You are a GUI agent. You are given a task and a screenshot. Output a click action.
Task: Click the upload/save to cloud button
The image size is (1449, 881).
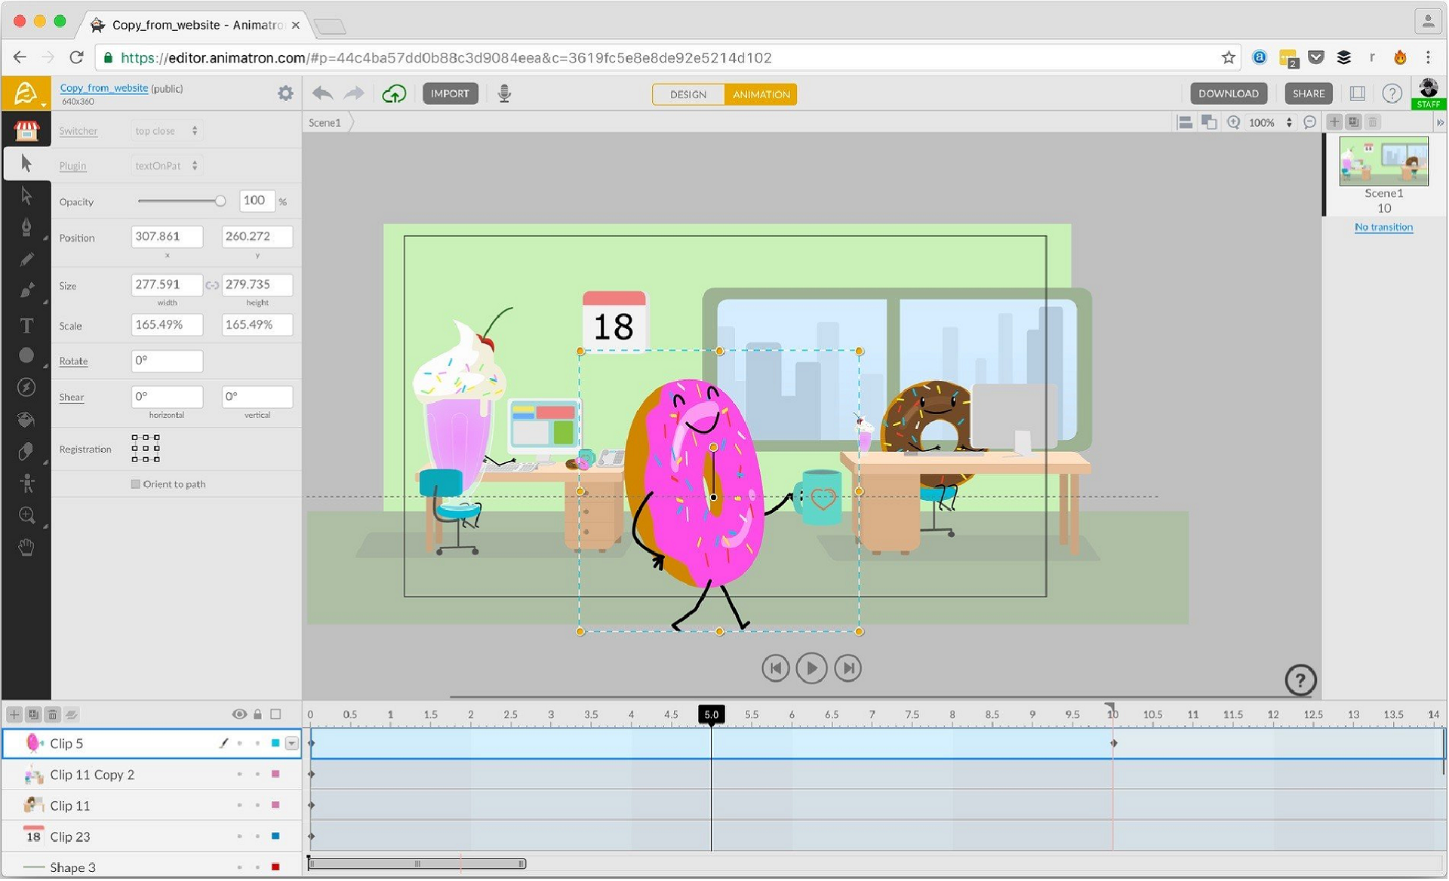click(x=392, y=93)
